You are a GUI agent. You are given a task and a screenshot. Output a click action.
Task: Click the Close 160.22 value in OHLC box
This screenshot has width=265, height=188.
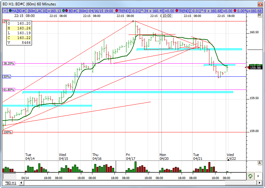tap(24, 38)
